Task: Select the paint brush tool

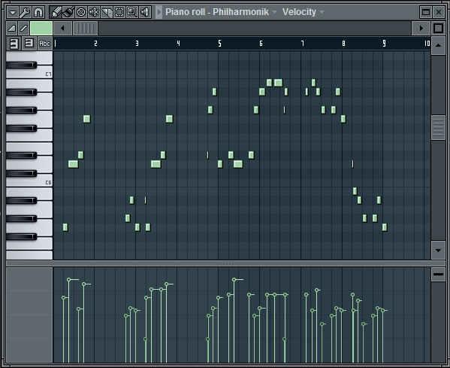Action: 68,12
